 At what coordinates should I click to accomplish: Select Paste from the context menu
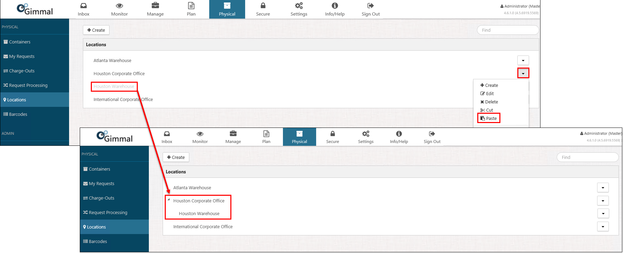[489, 118]
